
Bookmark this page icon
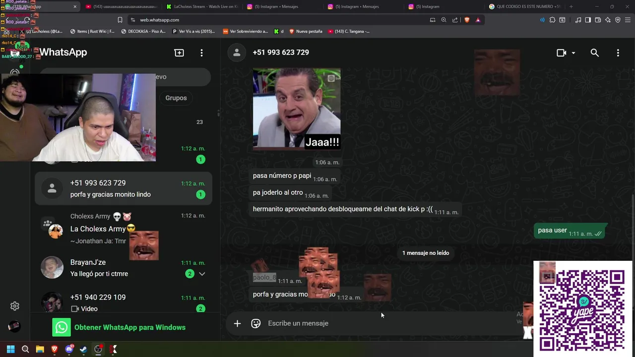pyautogui.click(x=120, y=20)
